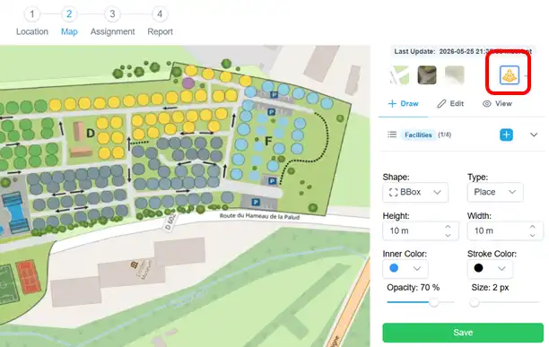Open the Stroke Color dropdown
Image resolution: width=549 pixels, height=347 pixels.
tap(490, 269)
